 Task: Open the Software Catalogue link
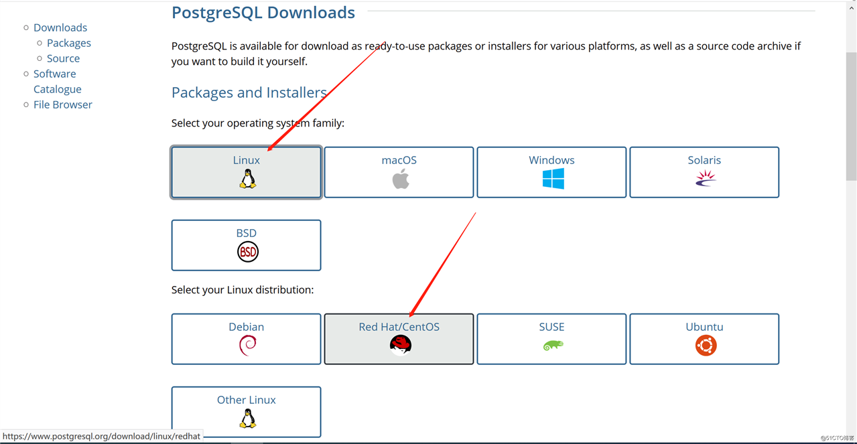point(57,81)
